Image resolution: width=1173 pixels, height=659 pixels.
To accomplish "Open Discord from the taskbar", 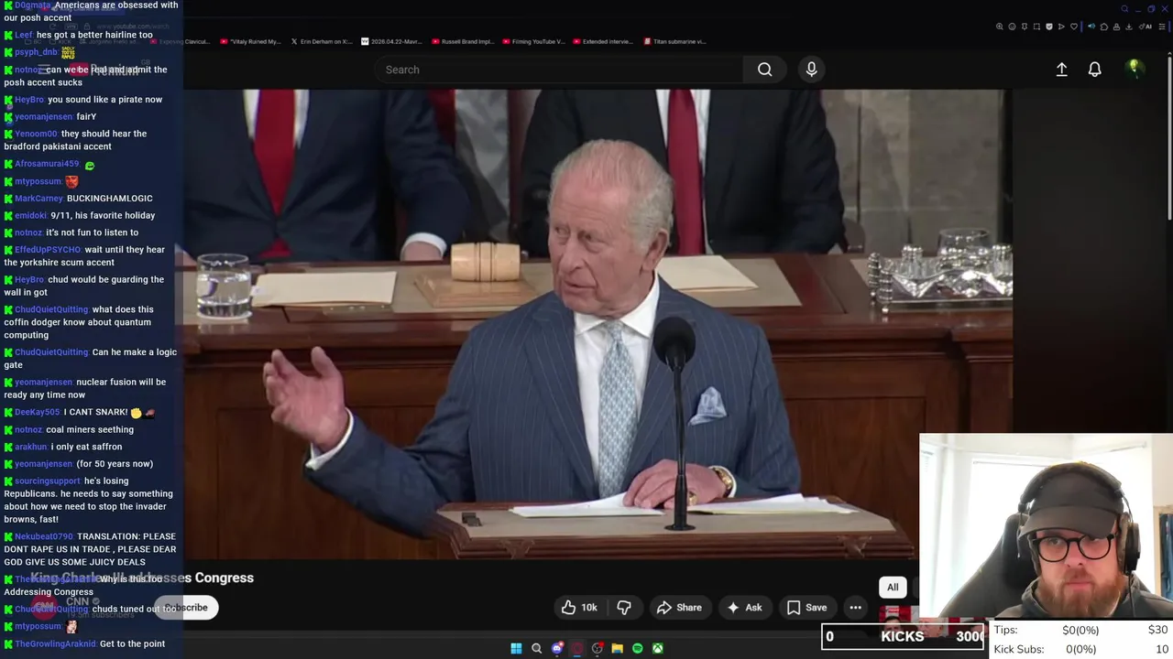I will point(557,649).
